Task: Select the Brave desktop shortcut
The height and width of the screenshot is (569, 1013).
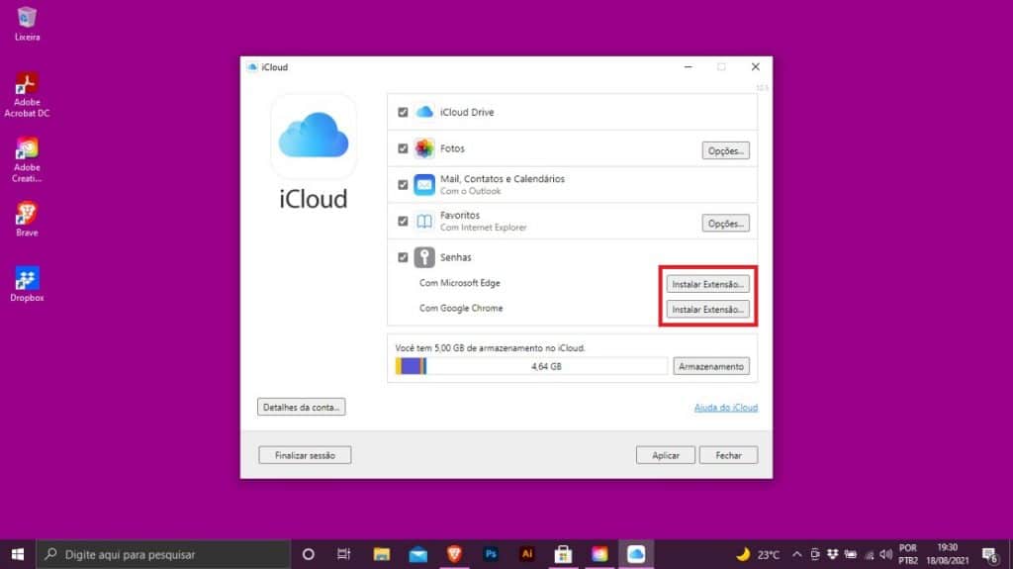Action: tap(27, 220)
